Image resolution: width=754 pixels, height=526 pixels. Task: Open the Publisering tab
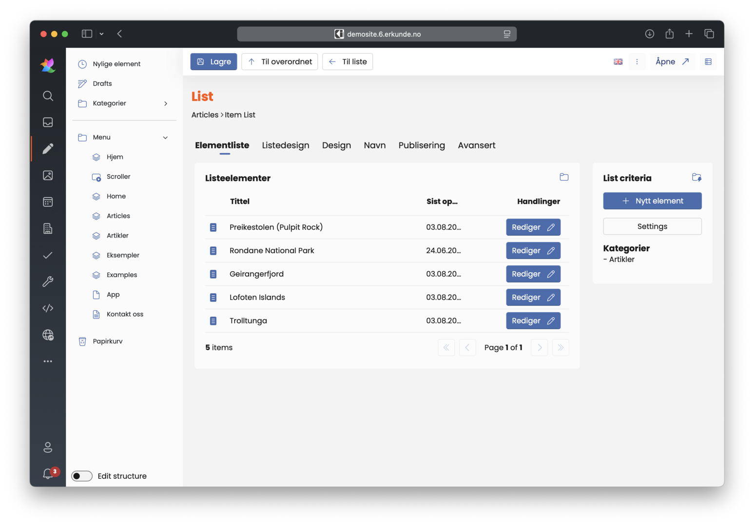coord(422,145)
